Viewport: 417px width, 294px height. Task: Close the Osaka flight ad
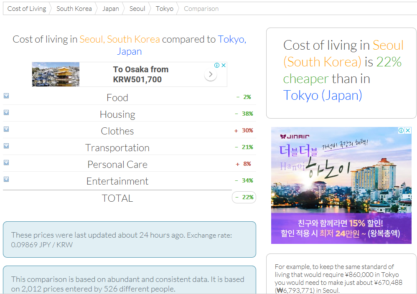pyautogui.click(x=224, y=66)
